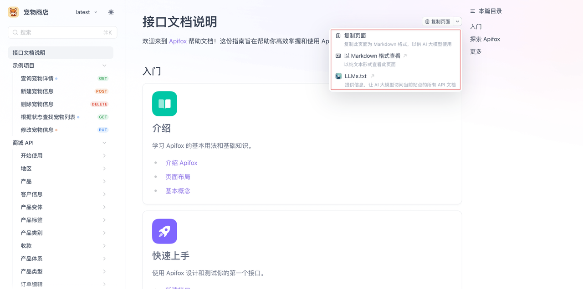This screenshot has height=289, width=583.
Task: Expand the 产品标签 folder
Action: point(61,220)
